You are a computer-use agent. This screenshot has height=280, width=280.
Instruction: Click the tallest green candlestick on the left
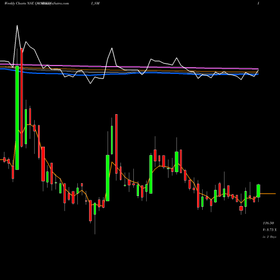[17, 118]
